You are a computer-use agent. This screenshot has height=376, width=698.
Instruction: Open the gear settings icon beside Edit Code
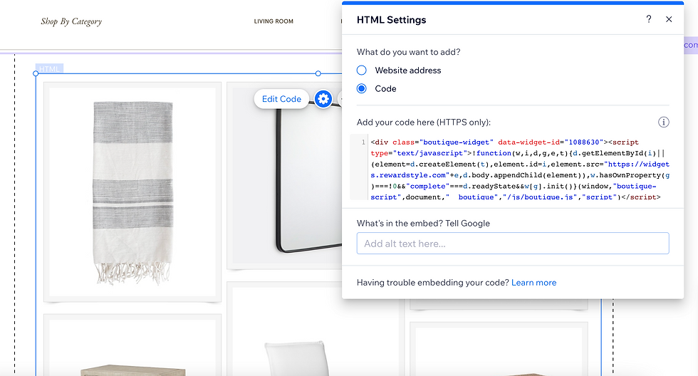tap(323, 99)
